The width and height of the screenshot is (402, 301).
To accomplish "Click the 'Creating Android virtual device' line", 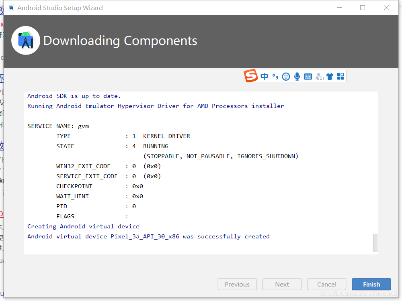I will [83, 226].
